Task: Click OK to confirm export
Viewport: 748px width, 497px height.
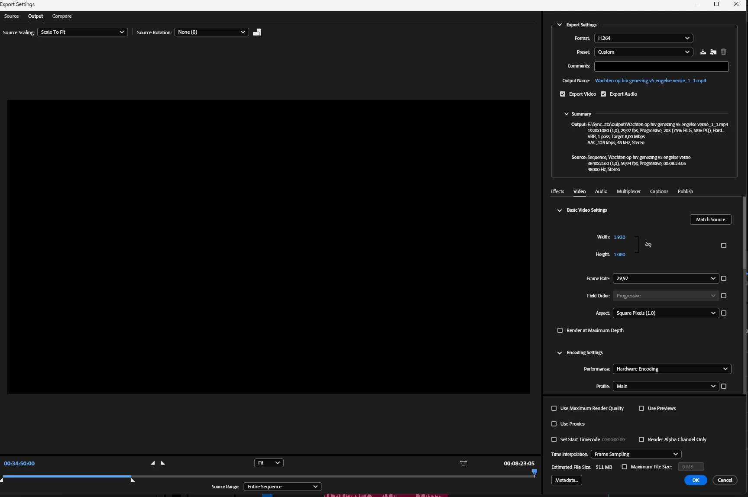Action: tap(696, 480)
